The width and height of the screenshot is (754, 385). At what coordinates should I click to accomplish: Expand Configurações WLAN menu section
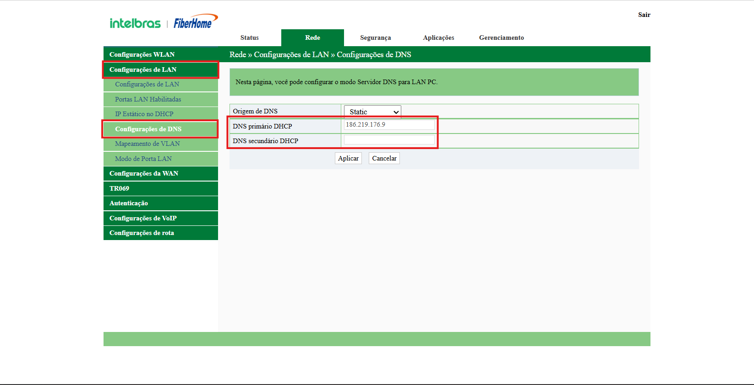[142, 54]
